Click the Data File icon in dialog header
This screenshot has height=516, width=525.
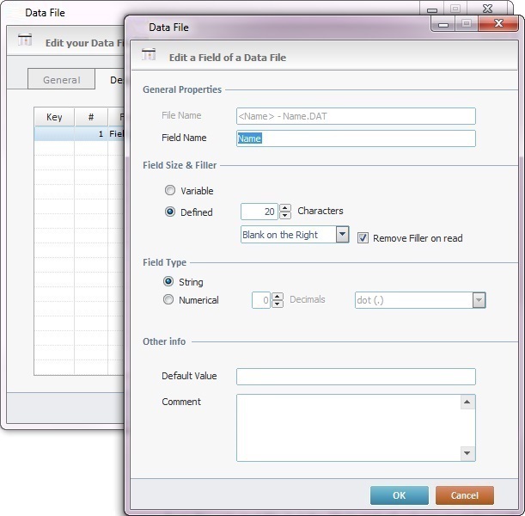pyautogui.click(x=149, y=56)
